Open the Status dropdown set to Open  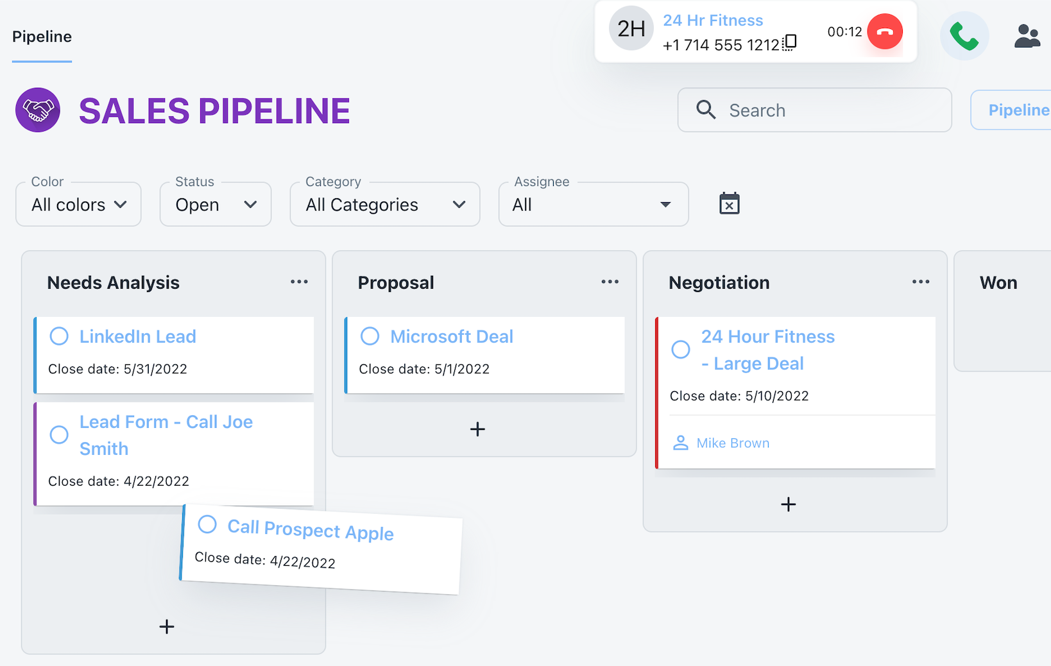pos(216,205)
